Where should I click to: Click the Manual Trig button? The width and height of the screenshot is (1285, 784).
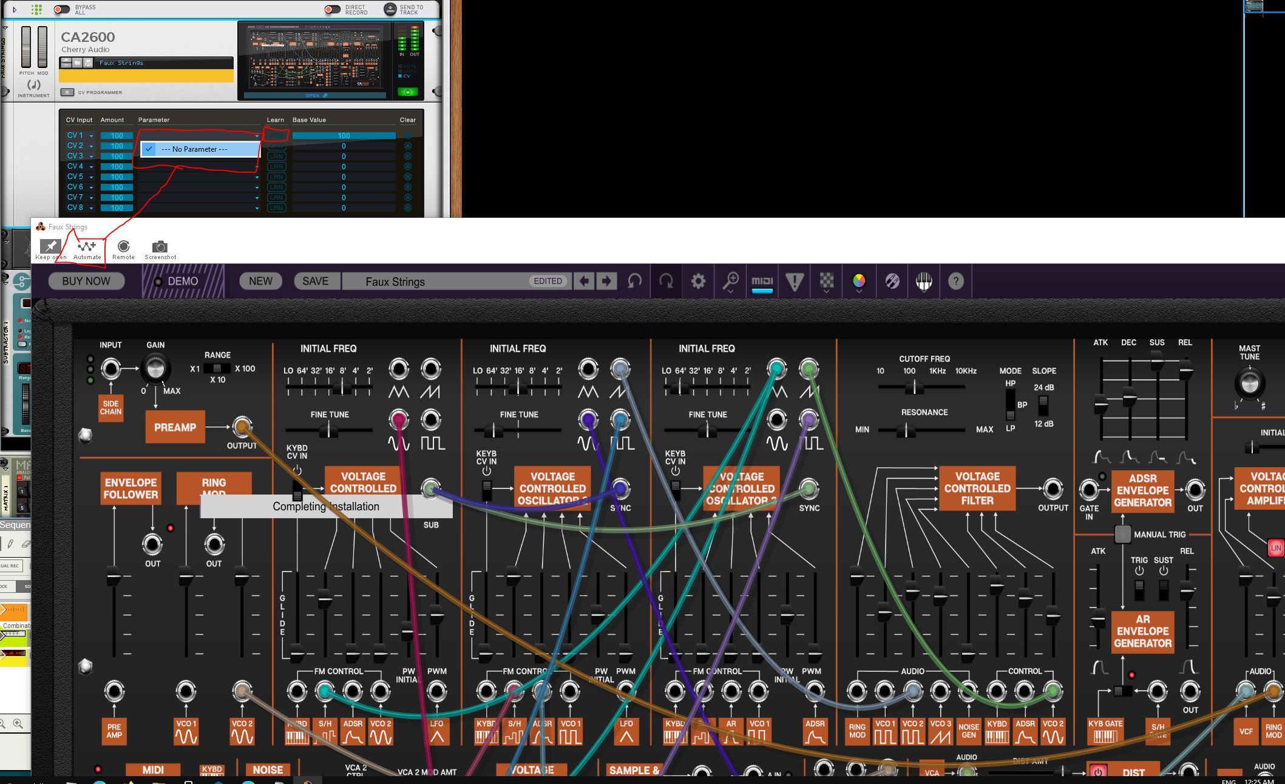point(1123,534)
